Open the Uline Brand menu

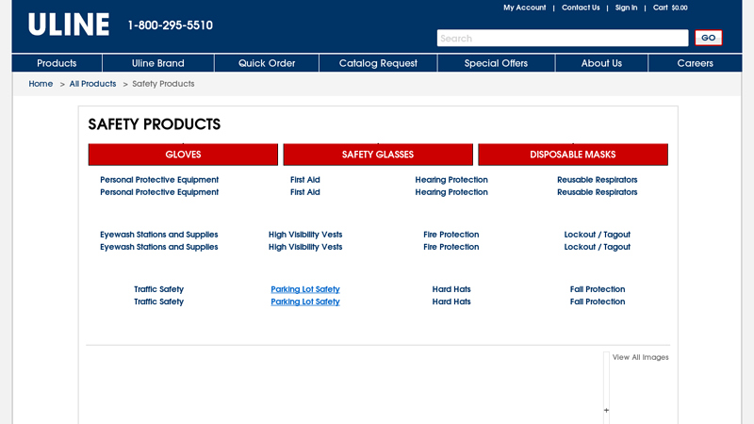click(x=157, y=63)
